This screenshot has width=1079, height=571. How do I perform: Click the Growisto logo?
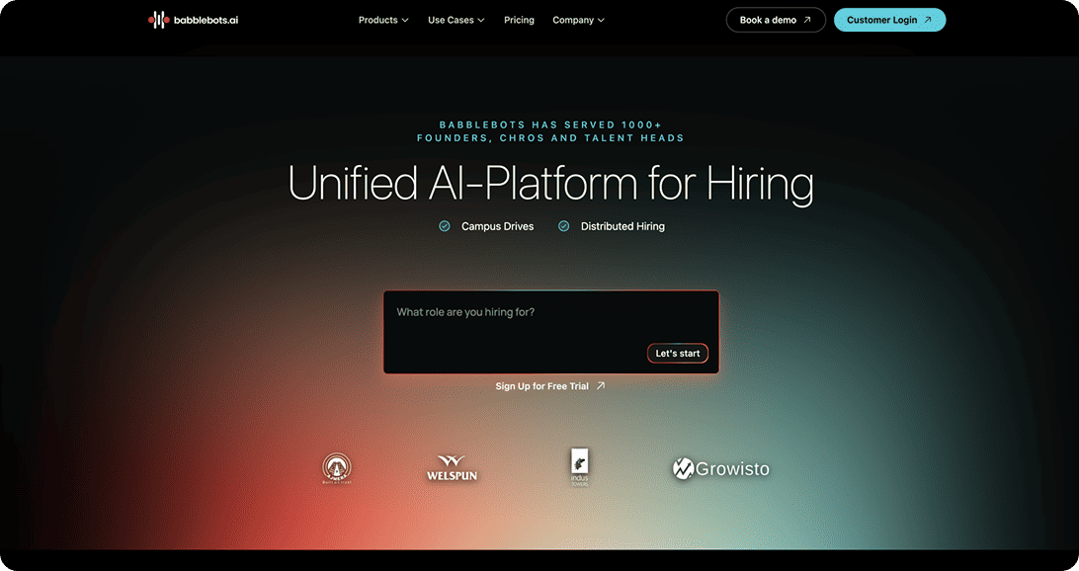pos(720,468)
